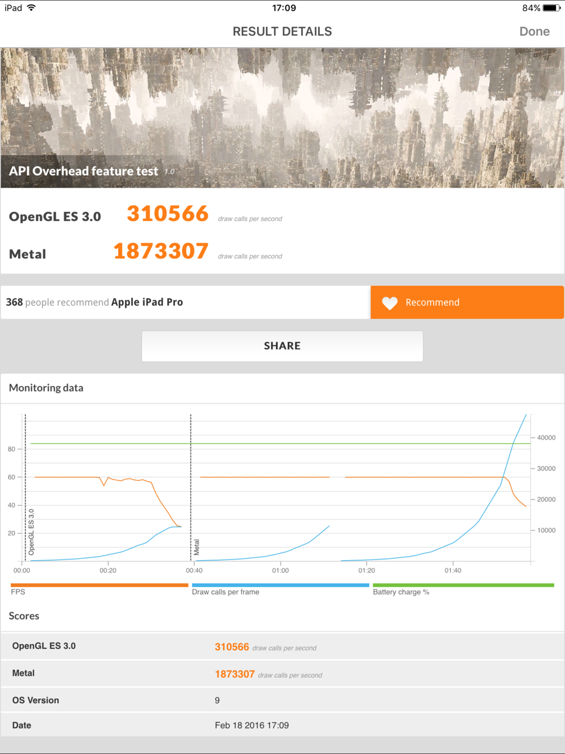This screenshot has width=565, height=754.
Task: Click the Recommend button
Action: 467,302
